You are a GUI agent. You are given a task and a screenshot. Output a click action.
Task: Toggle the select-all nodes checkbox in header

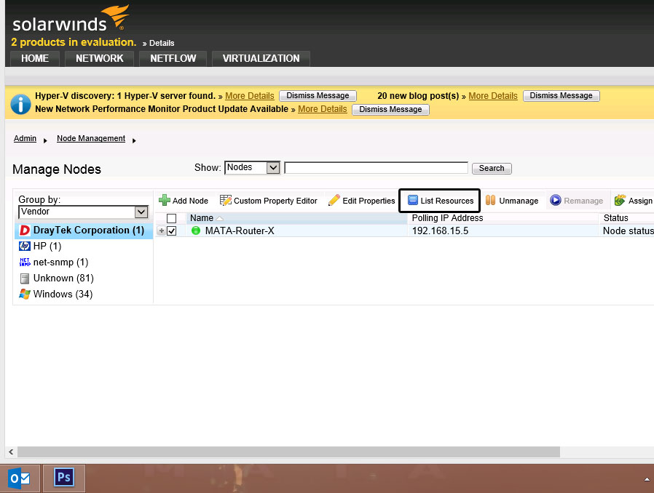[171, 218]
